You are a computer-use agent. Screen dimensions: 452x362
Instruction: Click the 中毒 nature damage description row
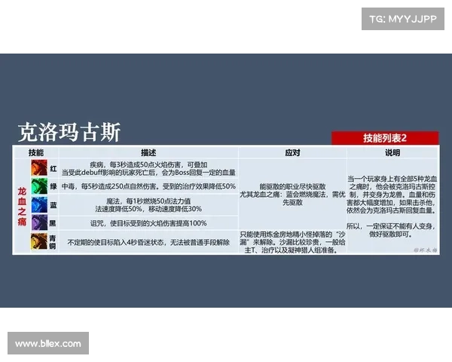point(148,186)
